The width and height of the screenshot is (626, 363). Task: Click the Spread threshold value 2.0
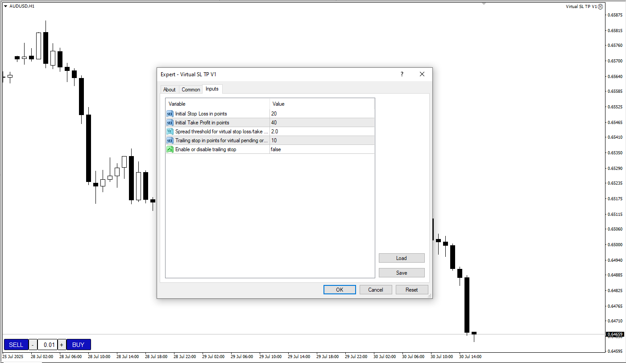(274, 132)
